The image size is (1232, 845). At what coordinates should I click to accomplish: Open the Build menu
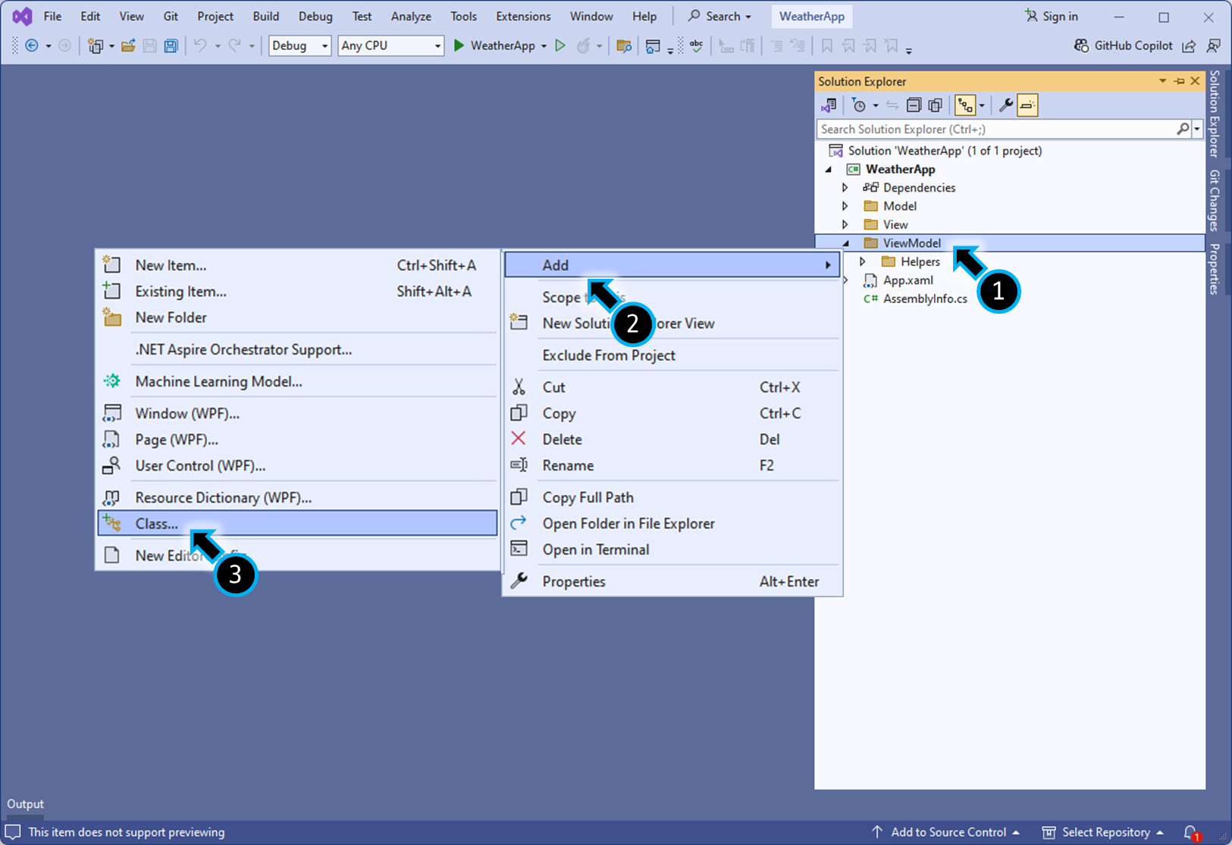click(x=265, y=16)
